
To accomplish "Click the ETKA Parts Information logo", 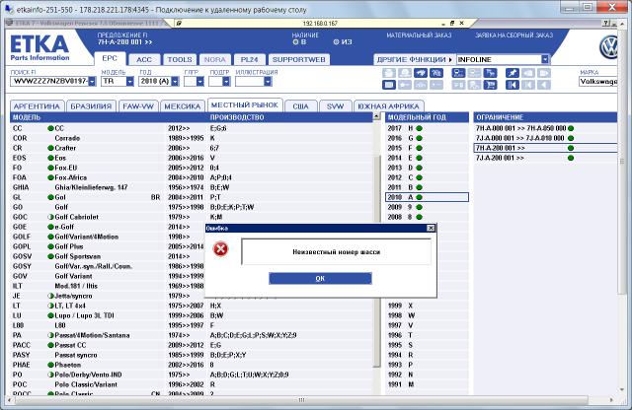I will (x=39, y=47).
